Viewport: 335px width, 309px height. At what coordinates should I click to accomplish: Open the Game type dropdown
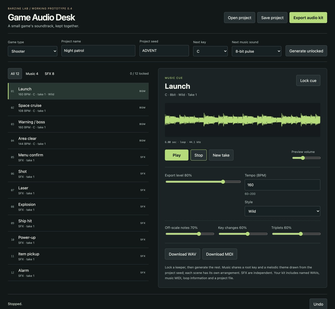(x=32, y=51)
